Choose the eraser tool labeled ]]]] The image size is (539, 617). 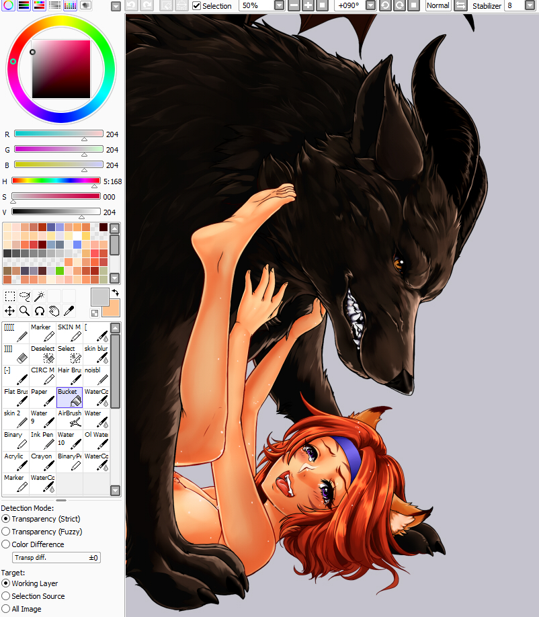(x=15, y=354)
